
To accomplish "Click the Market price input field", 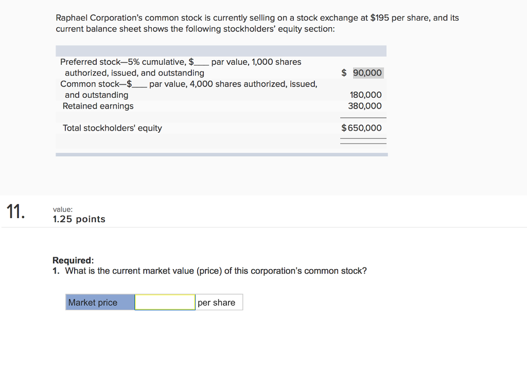I will click(165, 302).
